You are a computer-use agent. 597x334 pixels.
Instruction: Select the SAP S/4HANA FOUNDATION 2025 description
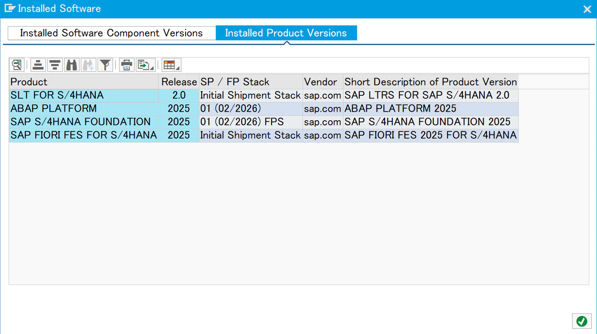431,122
